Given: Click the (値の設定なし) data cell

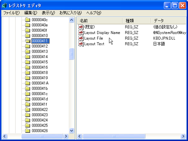Looking at the screenshot, I should (x=165, y=27).
